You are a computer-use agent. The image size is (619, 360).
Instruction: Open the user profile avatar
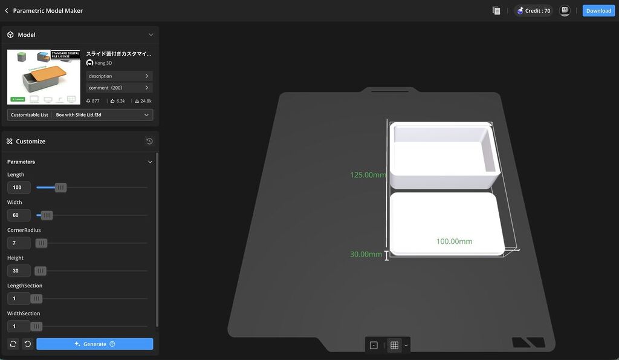[565, 11]
